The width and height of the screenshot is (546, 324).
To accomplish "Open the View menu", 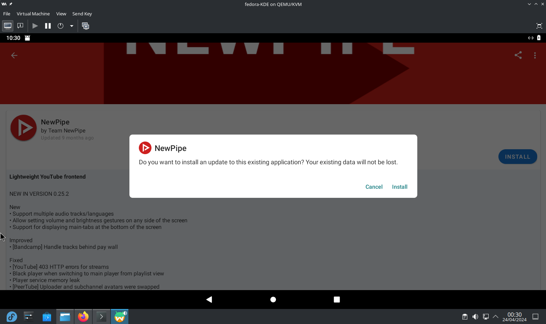I will 61,14.
